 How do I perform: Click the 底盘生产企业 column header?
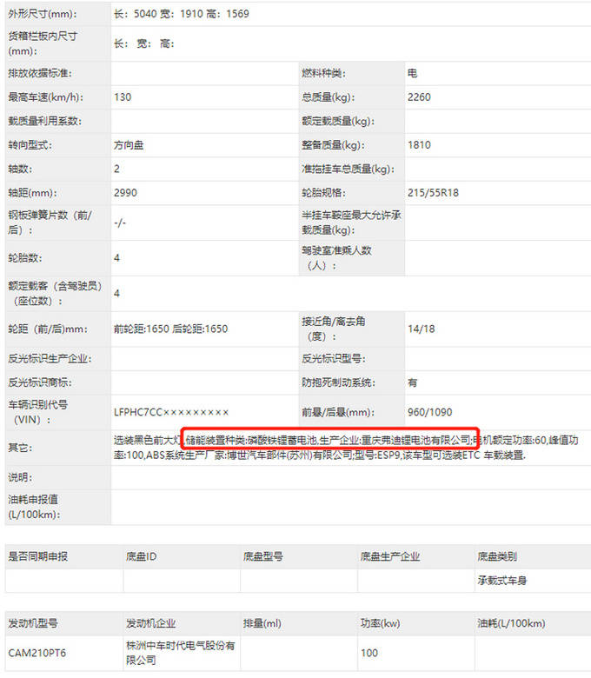click(x=390, y=556)
